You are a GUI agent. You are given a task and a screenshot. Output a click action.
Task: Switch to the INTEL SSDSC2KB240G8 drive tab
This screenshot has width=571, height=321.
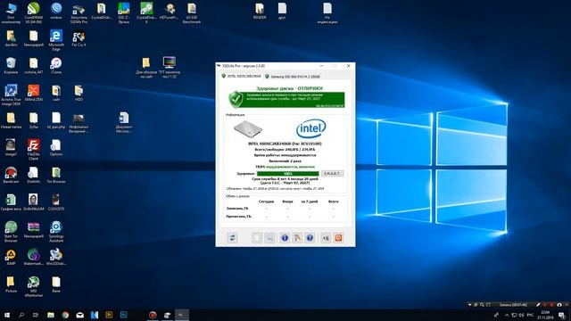pyautogui.click(x=242, y=77)
